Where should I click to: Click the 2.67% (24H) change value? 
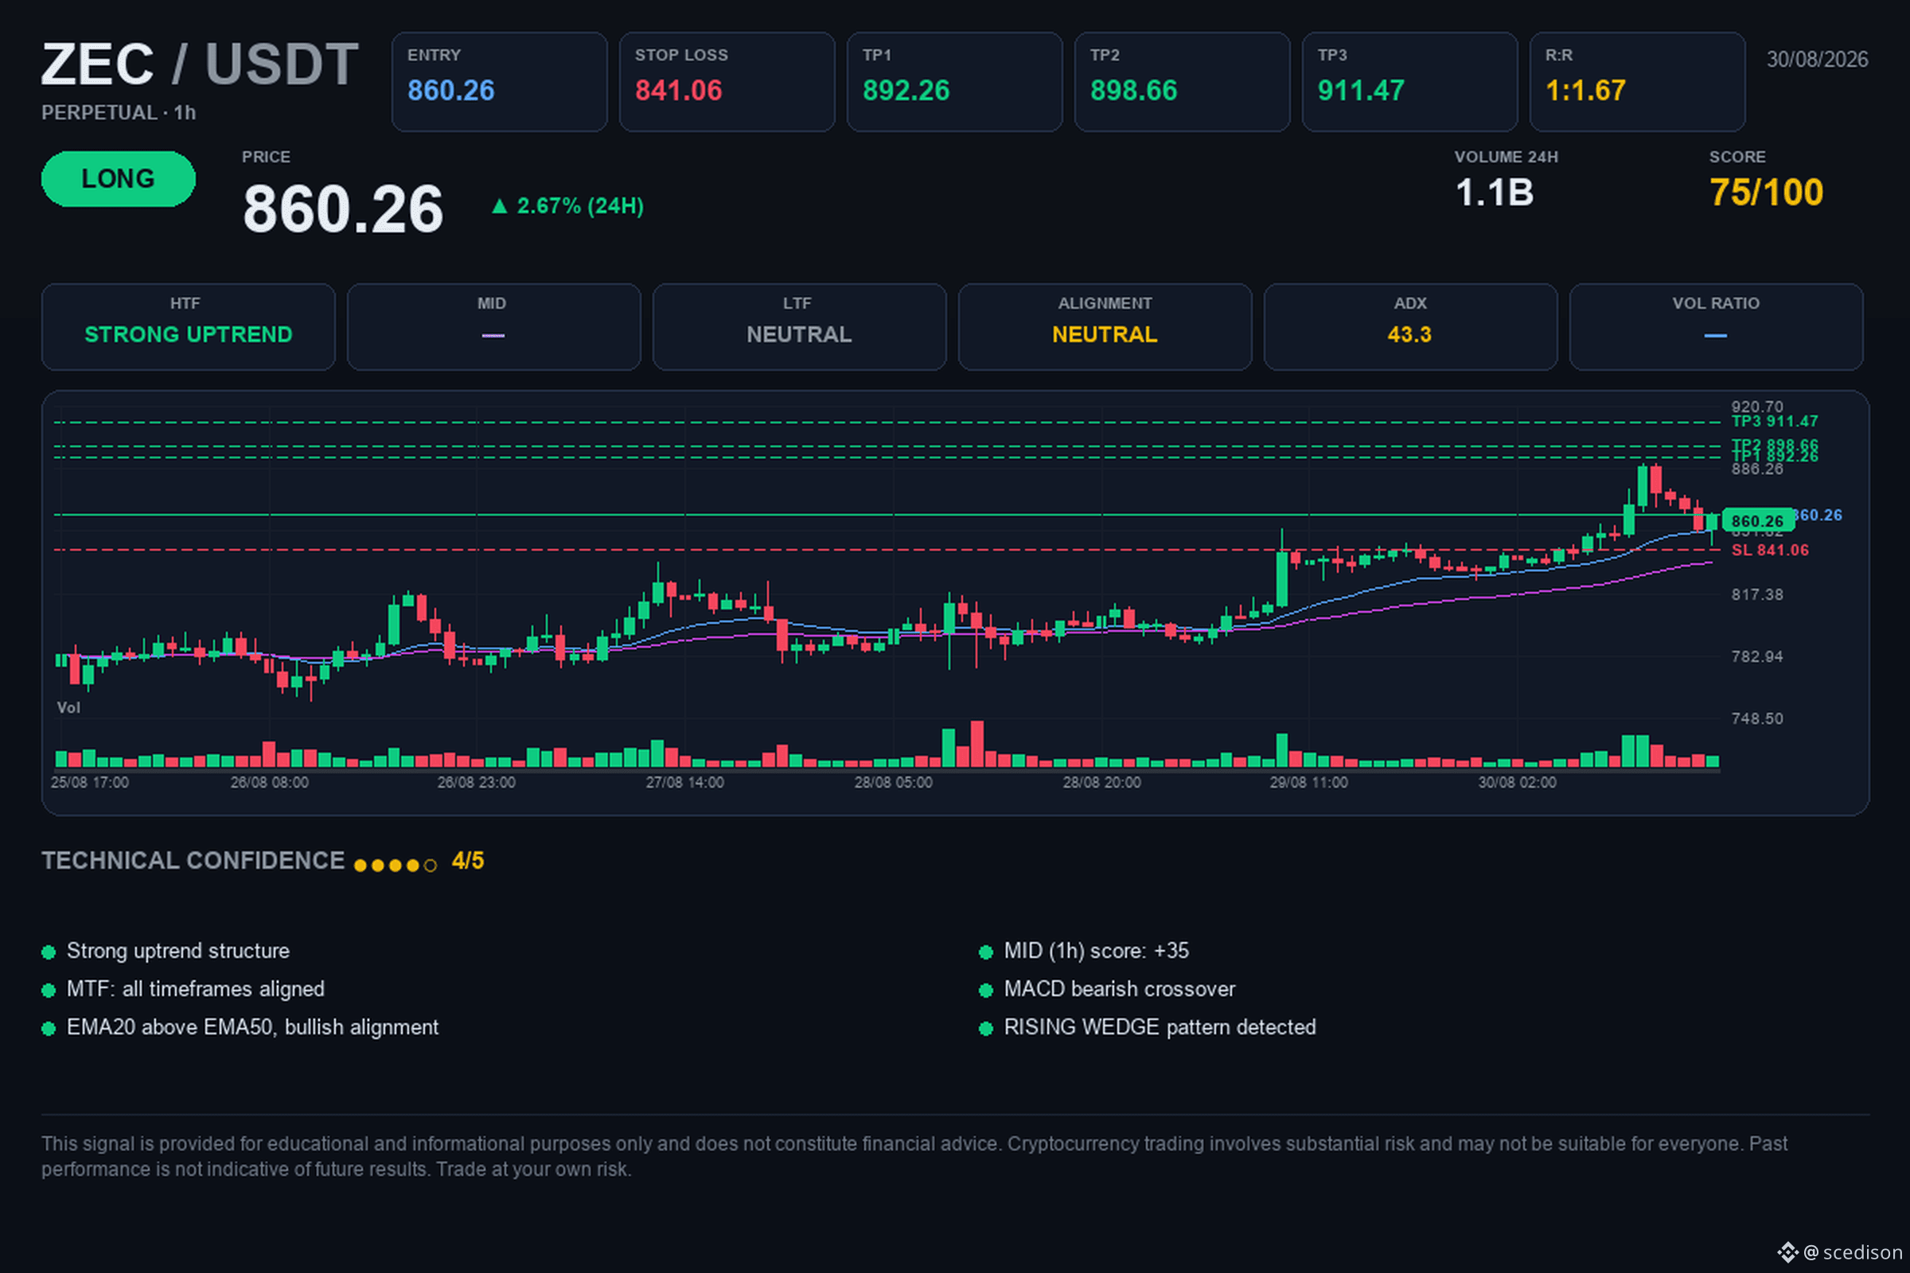click(x=580, y=206)
